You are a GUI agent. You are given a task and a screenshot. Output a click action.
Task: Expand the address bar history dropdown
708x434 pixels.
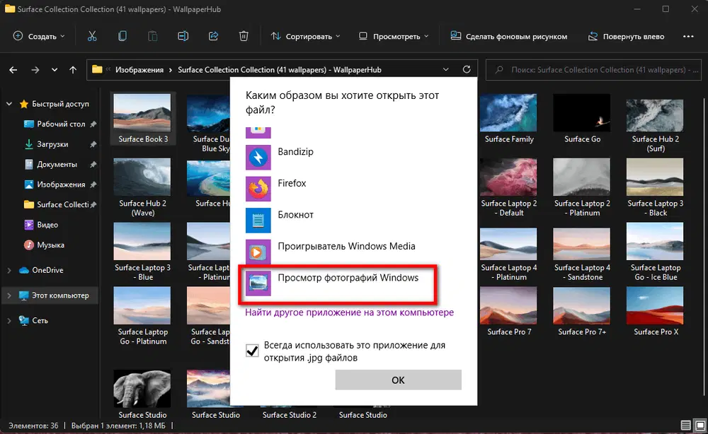(x=445, y=69)
